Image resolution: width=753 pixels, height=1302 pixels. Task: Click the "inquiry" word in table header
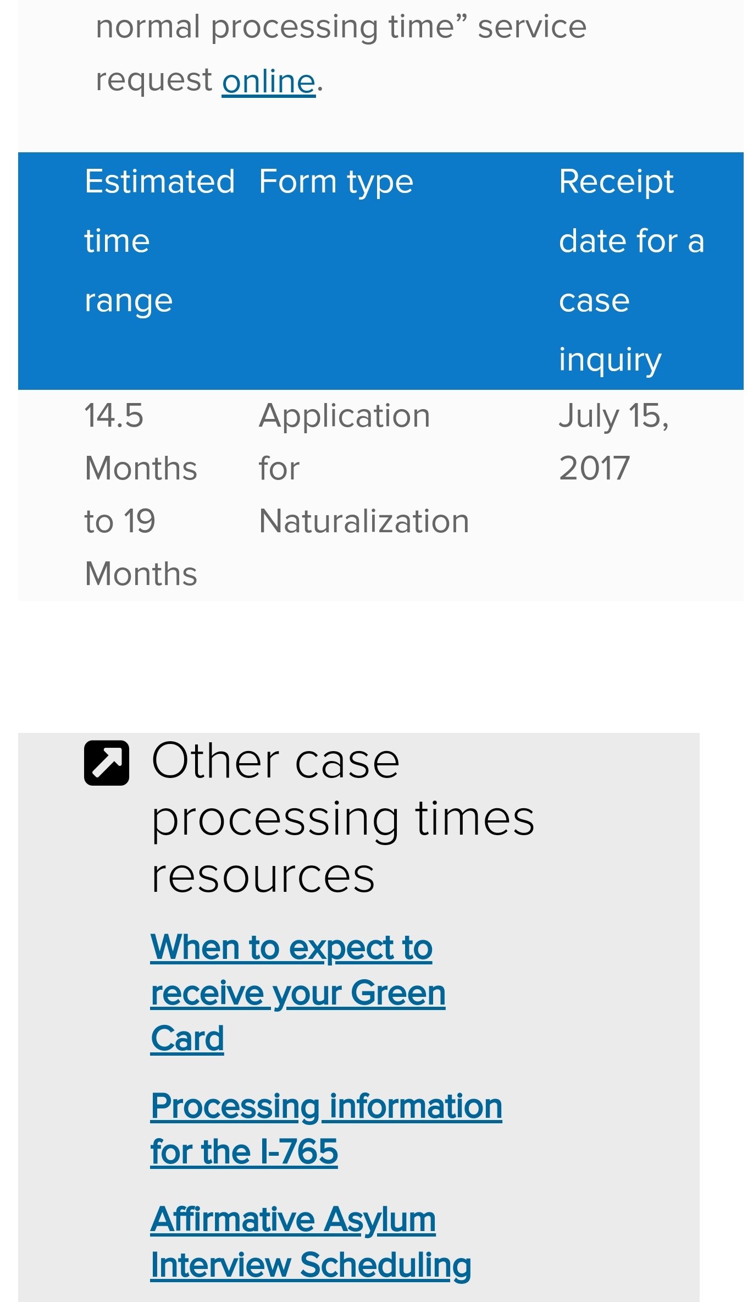click(x=610, y=360)
